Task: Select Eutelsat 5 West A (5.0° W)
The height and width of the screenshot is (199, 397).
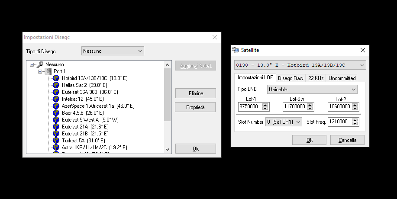Action: click(x=90, y=119)
